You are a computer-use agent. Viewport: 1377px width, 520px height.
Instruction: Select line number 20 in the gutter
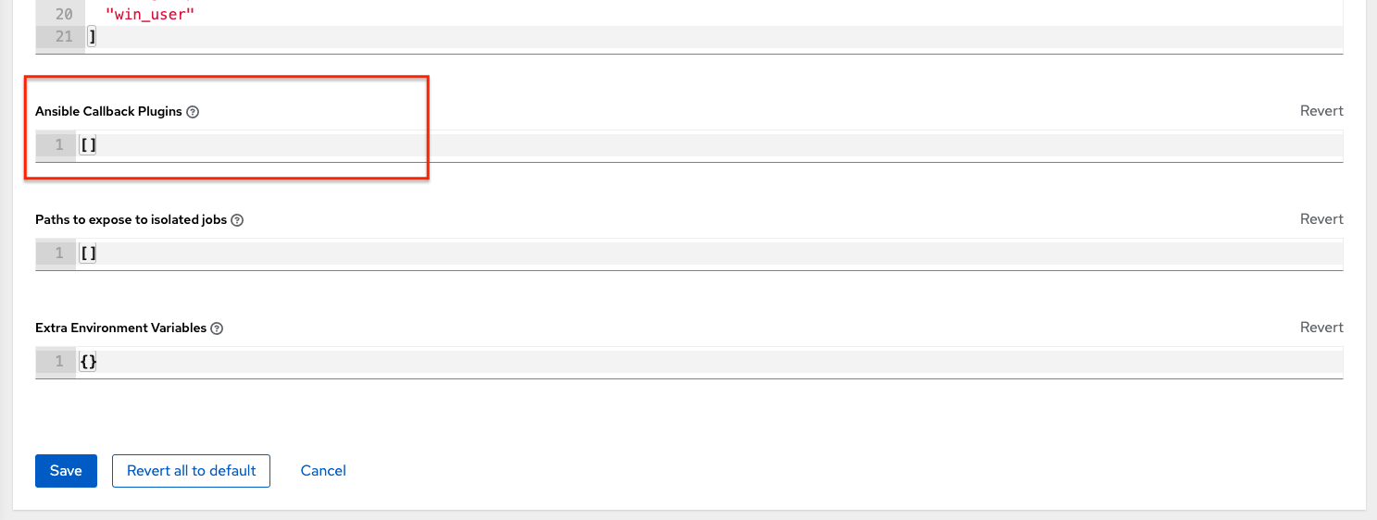pyautogui.click(x=64, y=14)
